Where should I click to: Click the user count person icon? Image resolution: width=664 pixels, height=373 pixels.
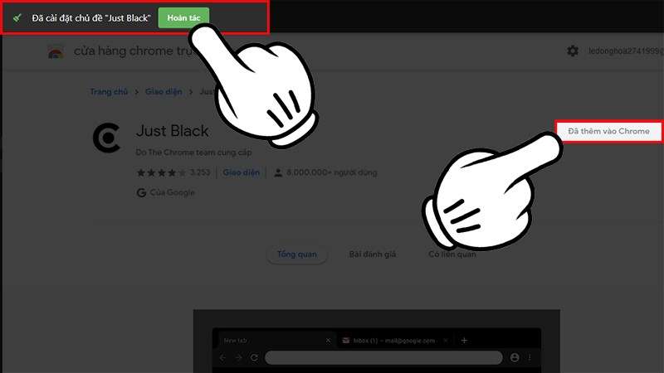point(278,172)
